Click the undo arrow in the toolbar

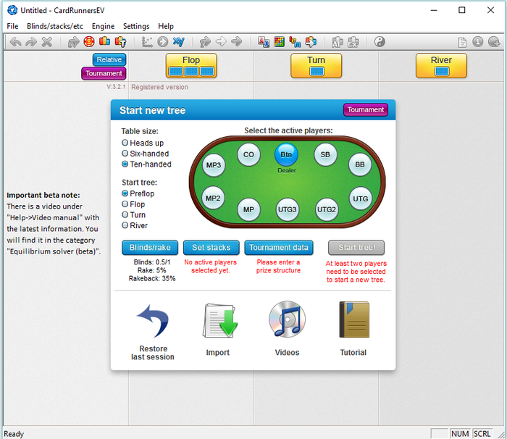pyautogui.click(x=15, y=42)
